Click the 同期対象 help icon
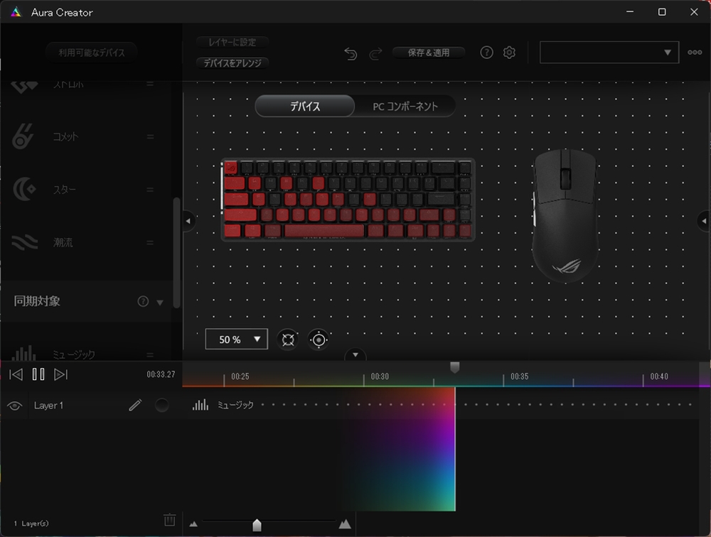The height and width of the screenshot is (537, 711). coord(143,301)
